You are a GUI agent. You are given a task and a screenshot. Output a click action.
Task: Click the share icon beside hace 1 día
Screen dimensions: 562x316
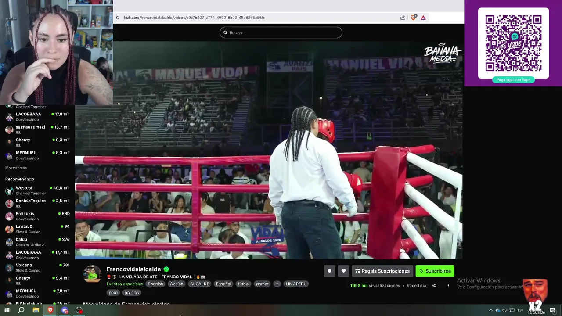(434, 286)
